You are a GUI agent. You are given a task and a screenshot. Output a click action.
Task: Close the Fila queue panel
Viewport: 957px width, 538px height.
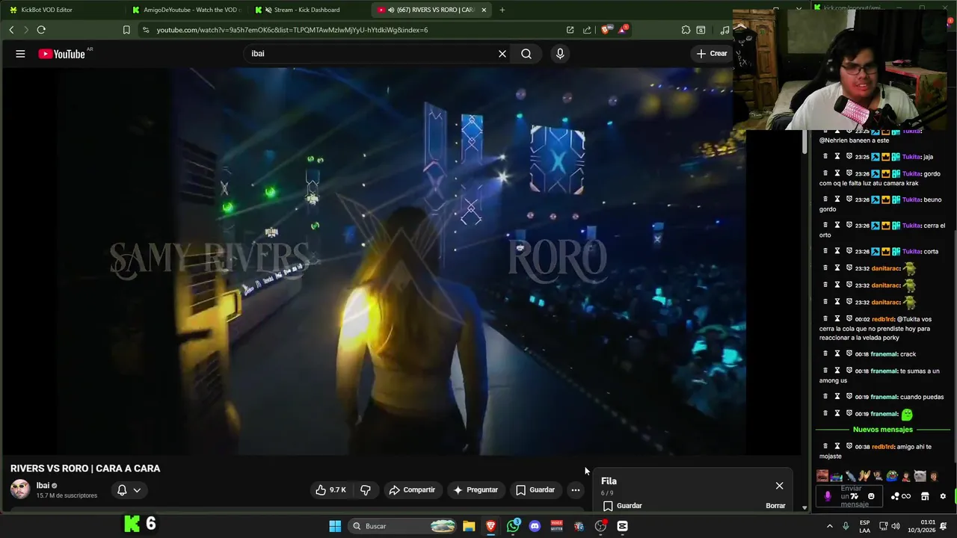(x=779, y=486)
